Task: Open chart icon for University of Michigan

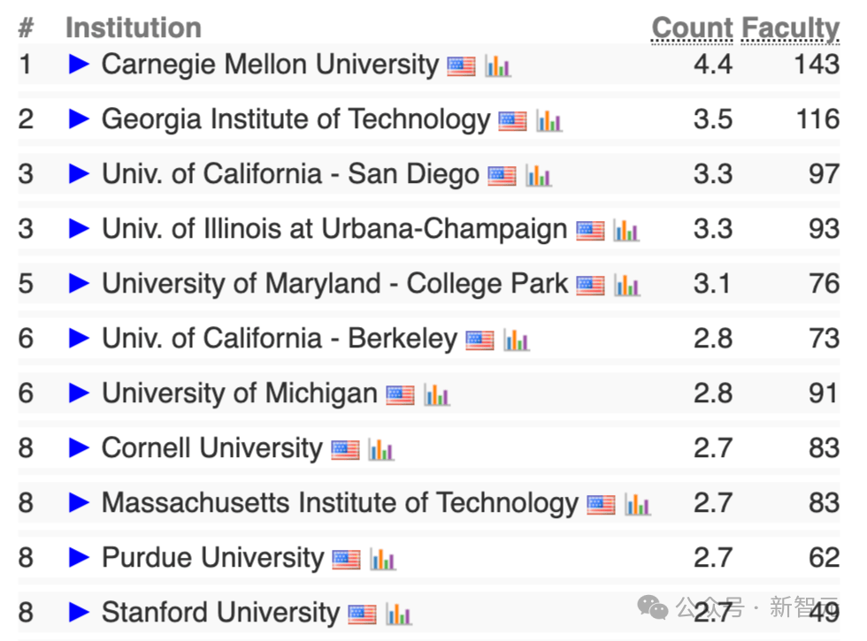Action: (x=436, y=395)
